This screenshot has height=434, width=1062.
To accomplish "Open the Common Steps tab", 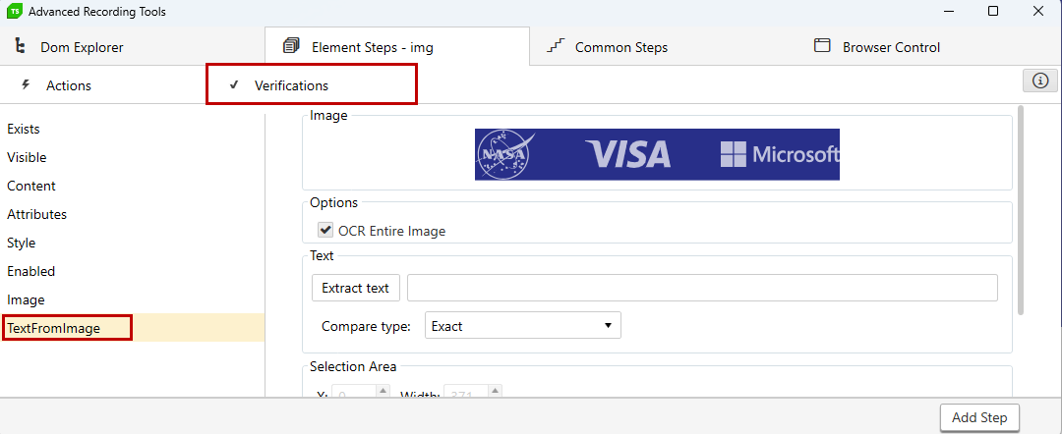I will pos(662,47).
